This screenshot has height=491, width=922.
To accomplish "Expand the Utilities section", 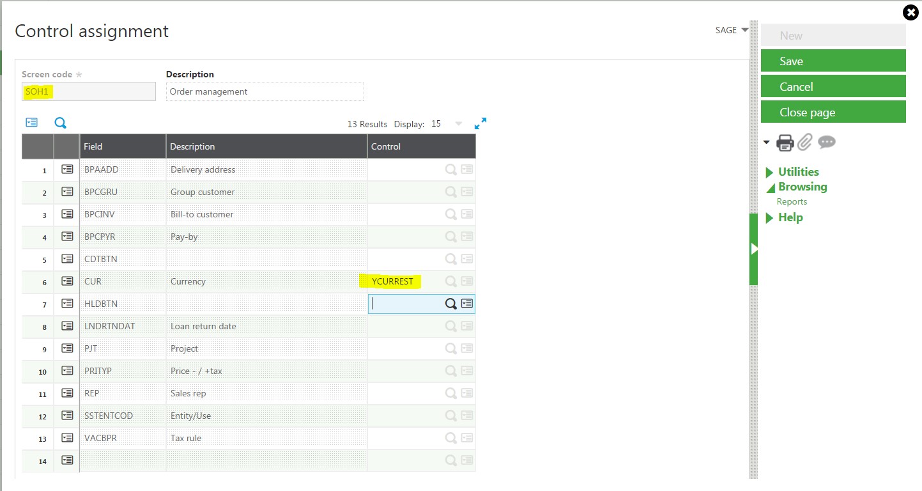I will (797, 171).
